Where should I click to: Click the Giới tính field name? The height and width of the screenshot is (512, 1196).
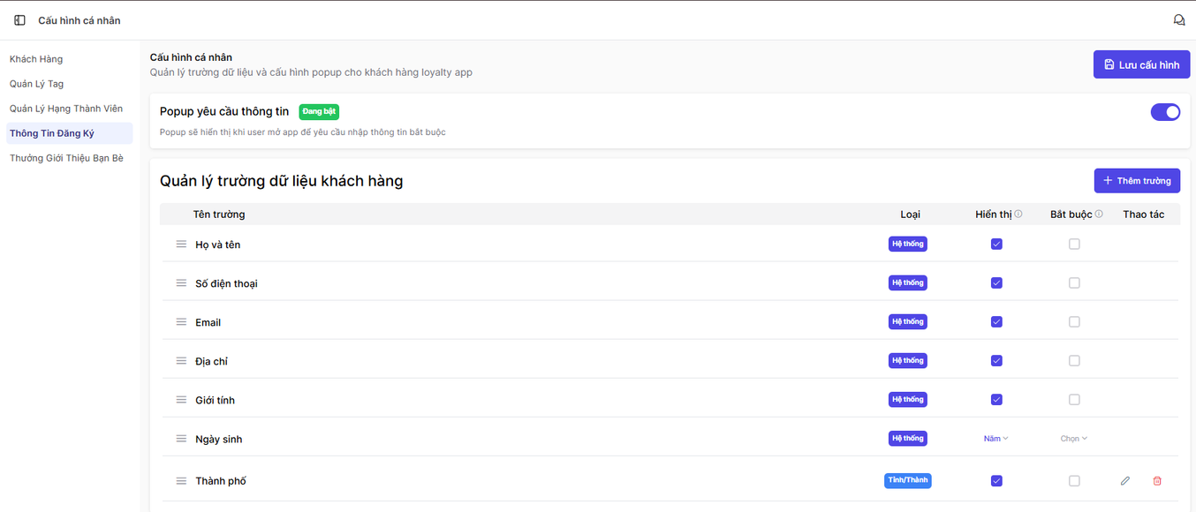coord(215,400)
